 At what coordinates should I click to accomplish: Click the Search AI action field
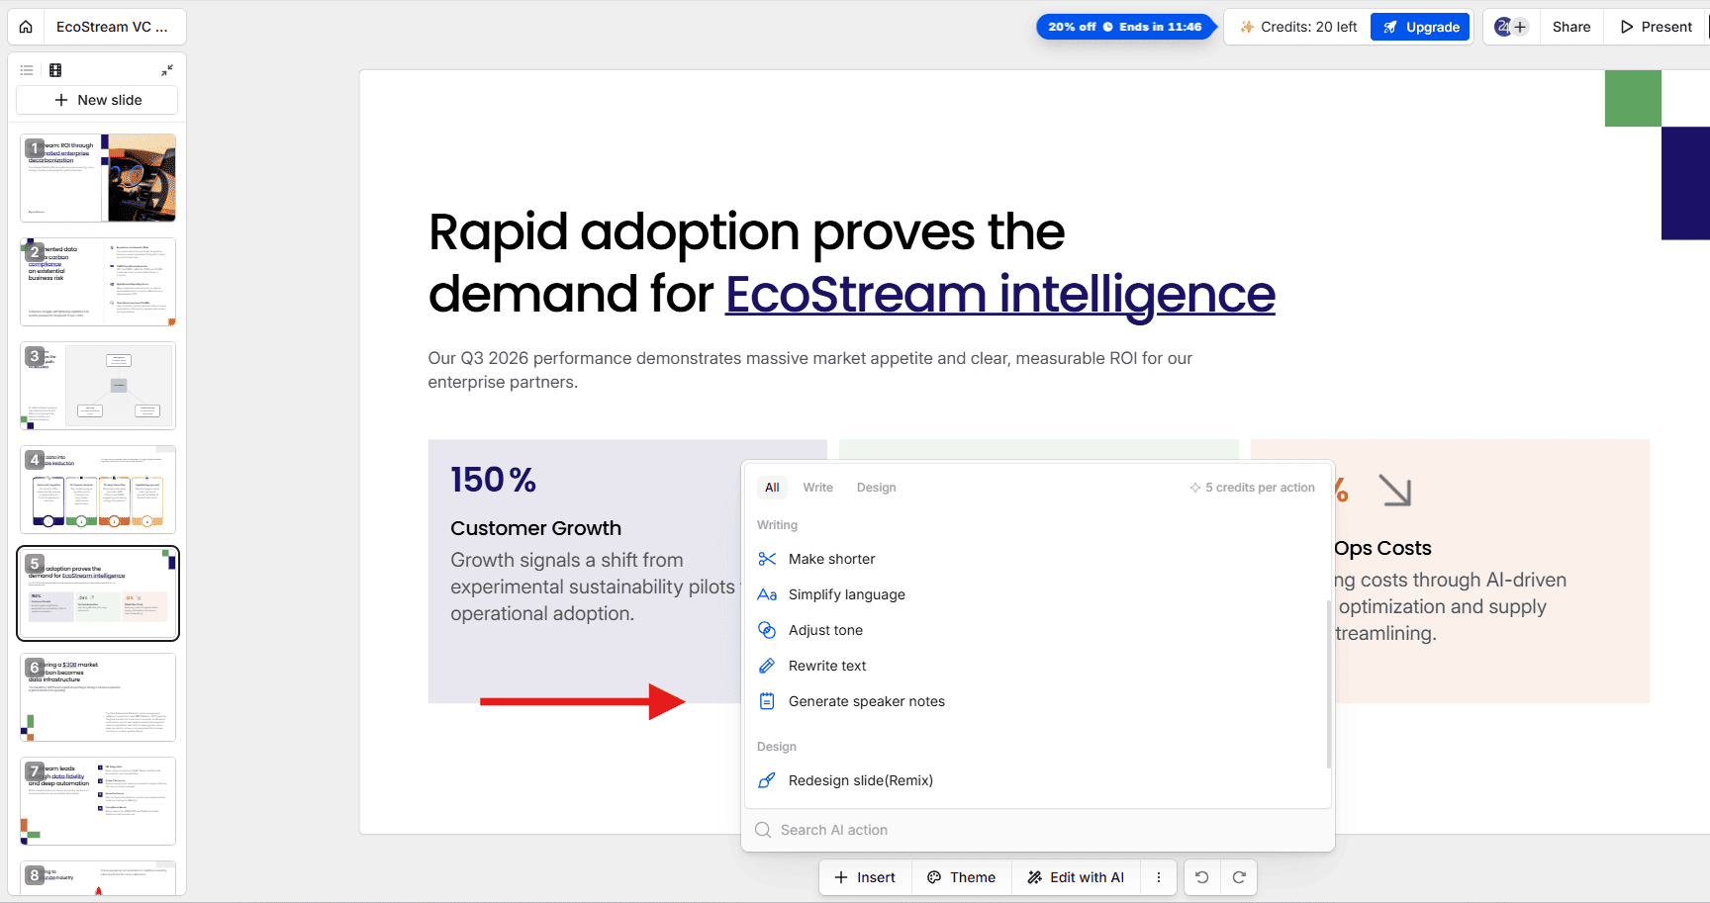tap(1038, 830)
